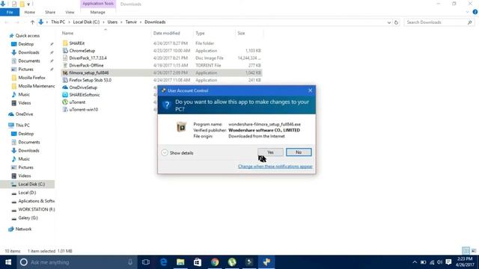This screenshot has width=479, height=269.
Task: Select the Firefox Setup Stub 53.0 icon
Action: 65,80
